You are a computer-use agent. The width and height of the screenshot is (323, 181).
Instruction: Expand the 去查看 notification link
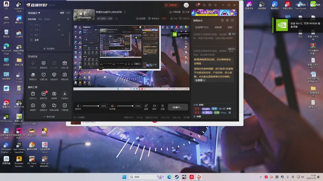pyautogui.click(x=200, y=80)
